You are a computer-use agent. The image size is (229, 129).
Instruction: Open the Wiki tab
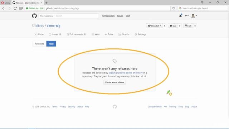[96, 34]
